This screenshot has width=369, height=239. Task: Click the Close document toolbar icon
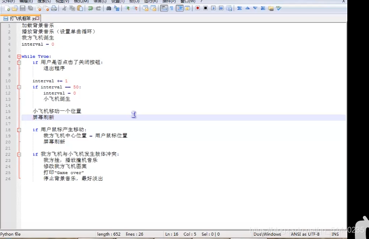[39, 8]
